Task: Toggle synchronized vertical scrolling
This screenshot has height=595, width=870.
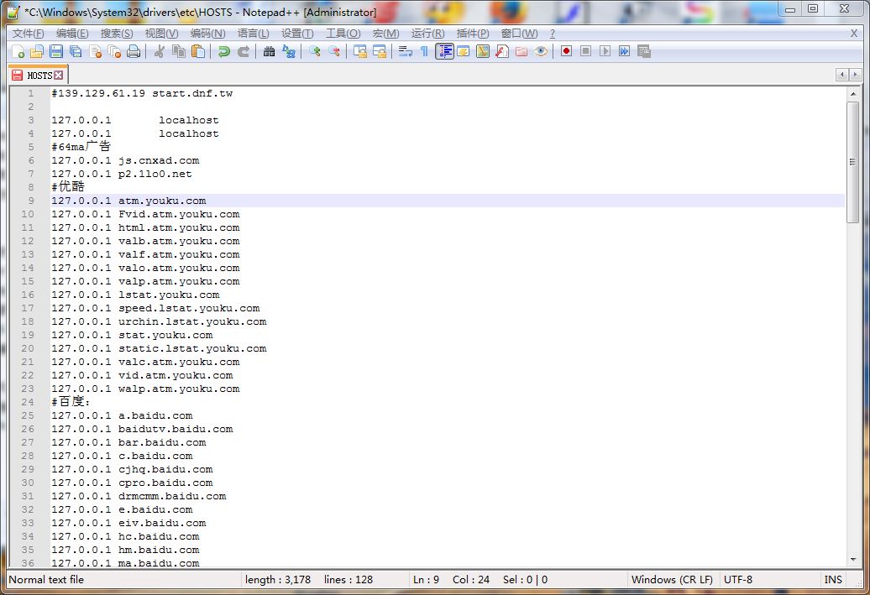Action: click(360, 51)
